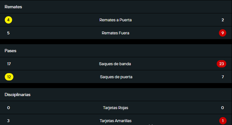
Task: Click the Saques de banda label
Action: [x=115, y=64]
